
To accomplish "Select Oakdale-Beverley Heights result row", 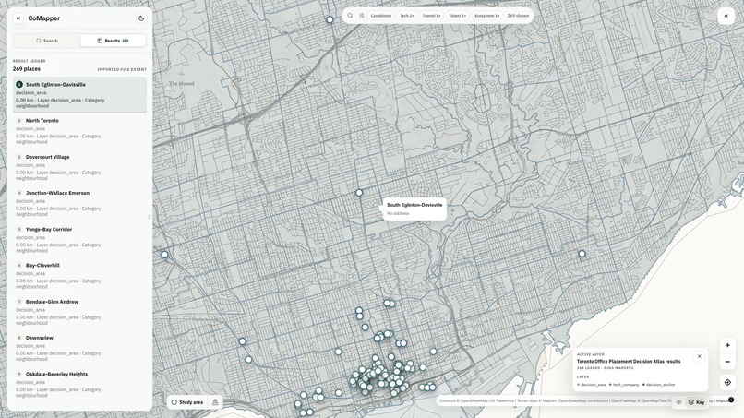I will pyautogui.click(x=79, y=384).
